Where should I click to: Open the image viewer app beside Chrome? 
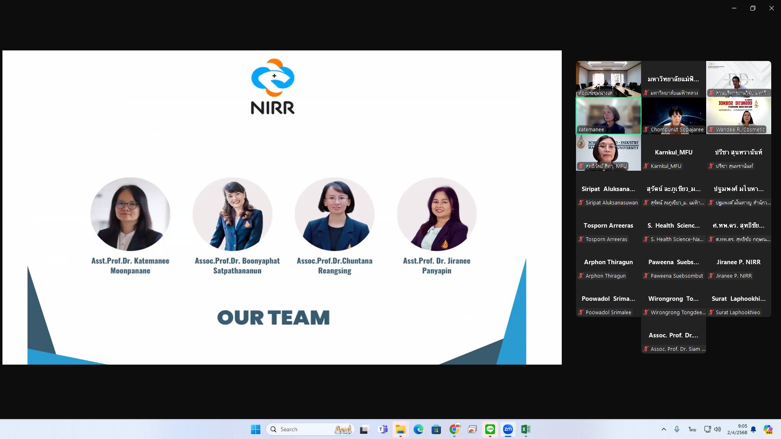(x=472, y=429)
